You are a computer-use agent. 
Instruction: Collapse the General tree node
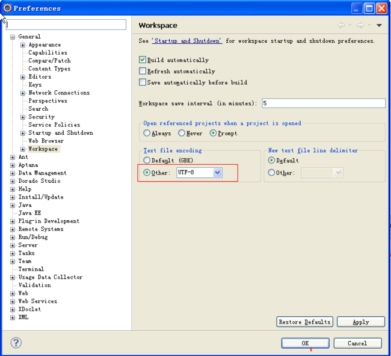[13, 37]
